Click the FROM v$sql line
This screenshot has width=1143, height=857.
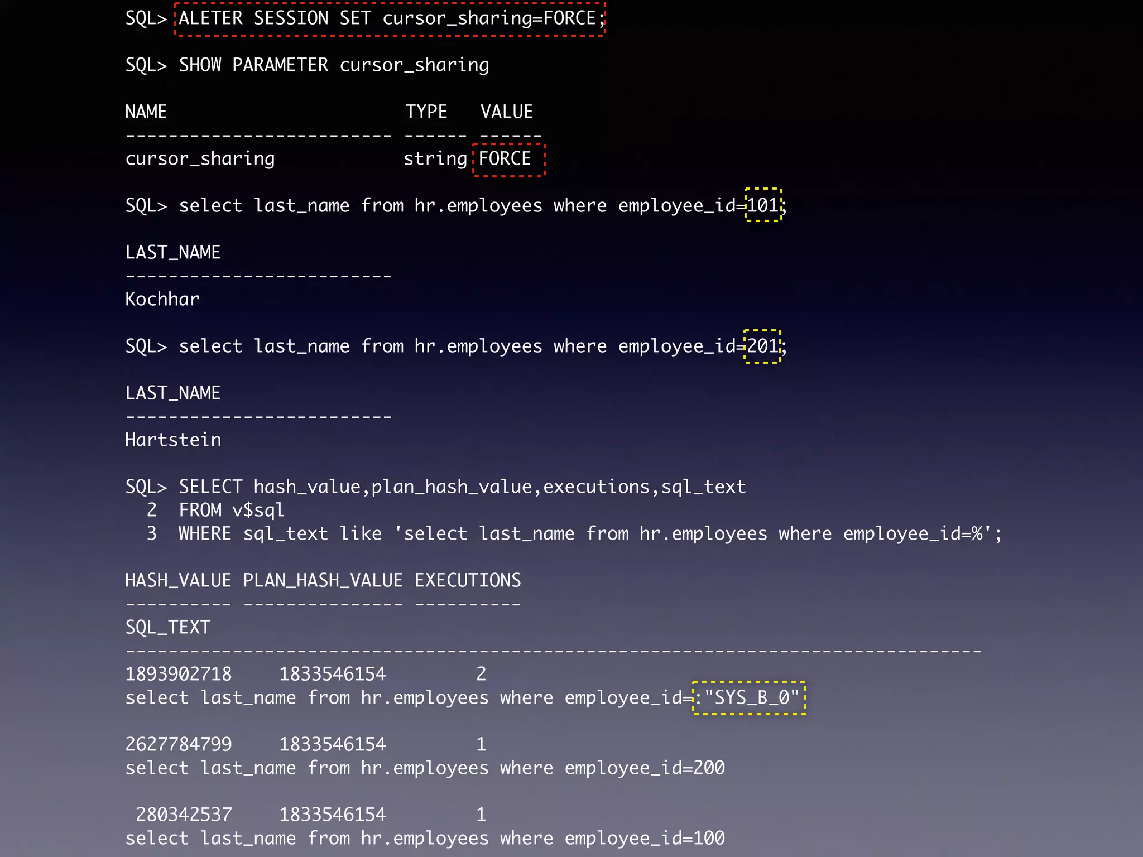[x=232, y=510]
